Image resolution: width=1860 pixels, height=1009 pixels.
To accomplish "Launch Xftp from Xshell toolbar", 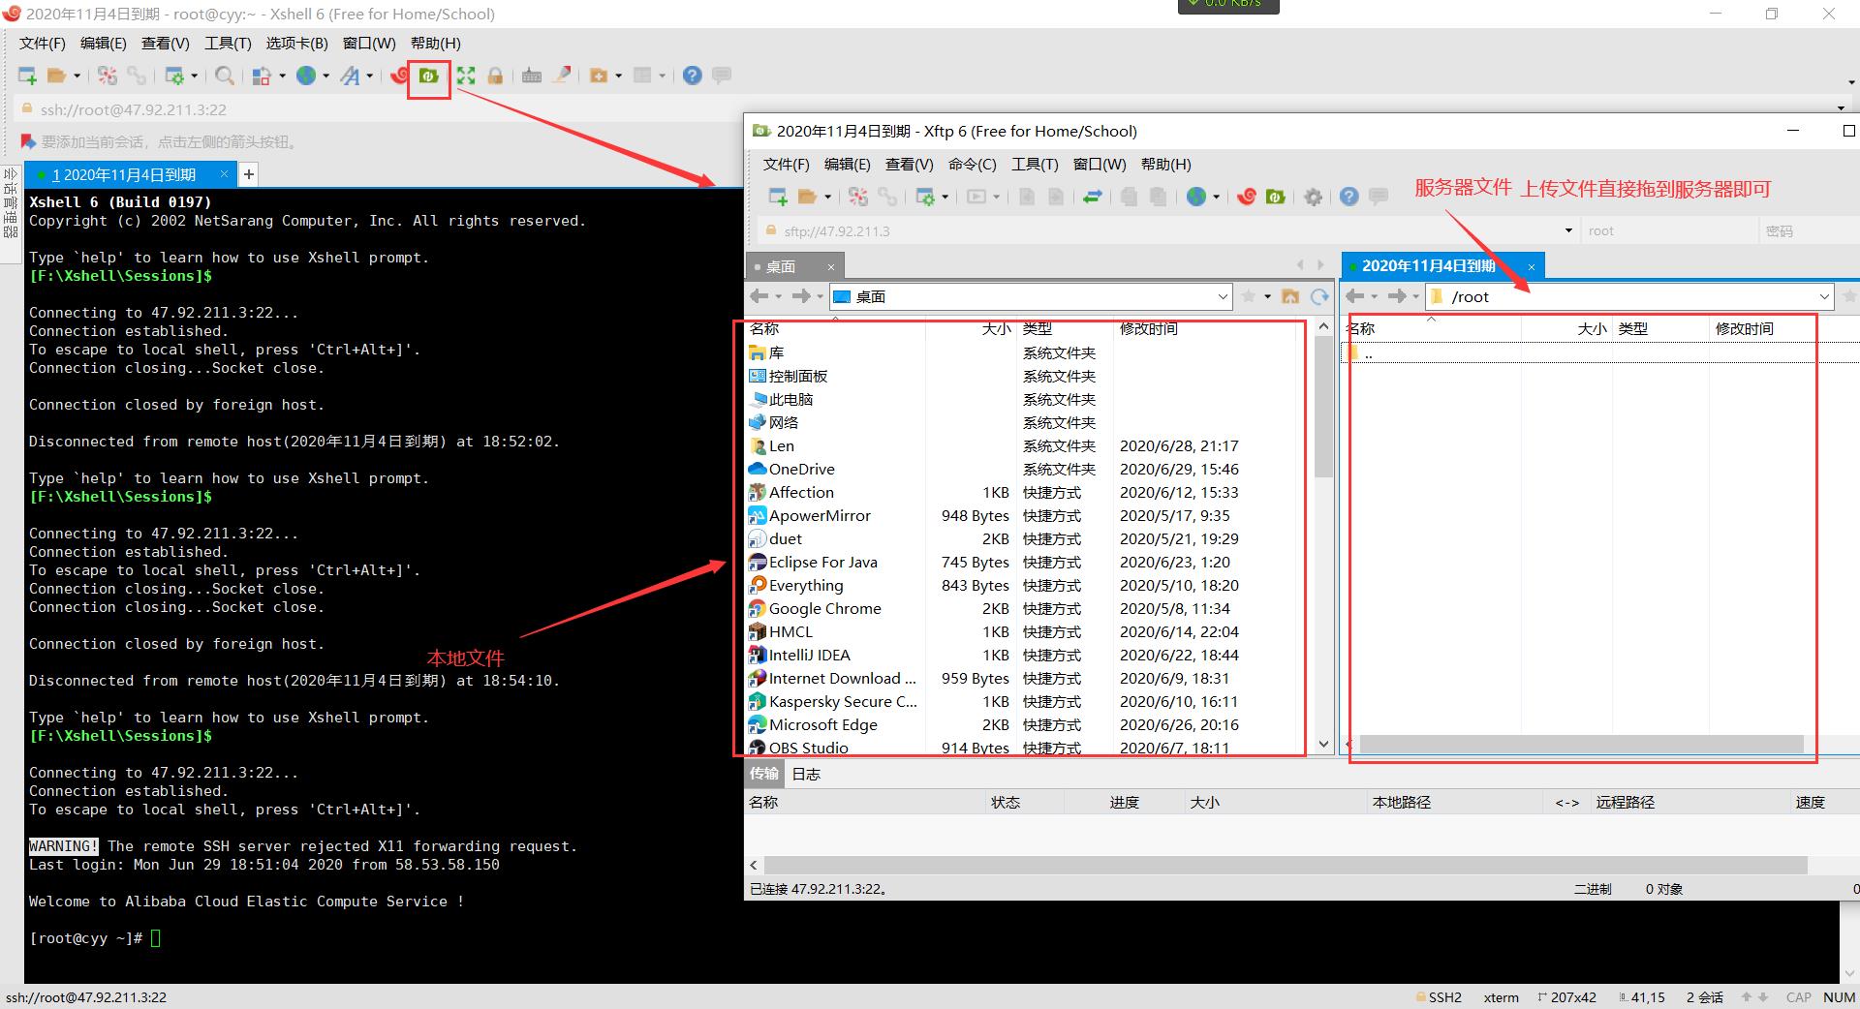I will (x=428, y=76).
